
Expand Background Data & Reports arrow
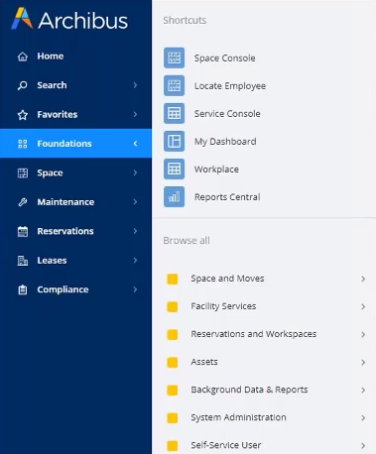[363, 391]
